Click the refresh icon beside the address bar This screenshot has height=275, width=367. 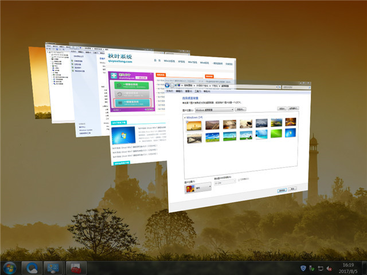pos(279,87)
